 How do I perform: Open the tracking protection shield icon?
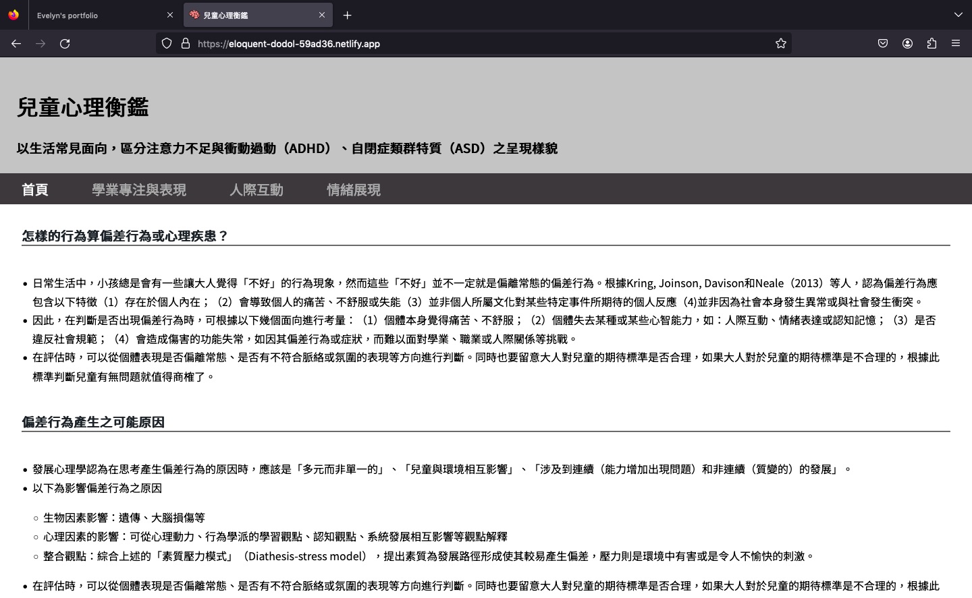[167, 43]
